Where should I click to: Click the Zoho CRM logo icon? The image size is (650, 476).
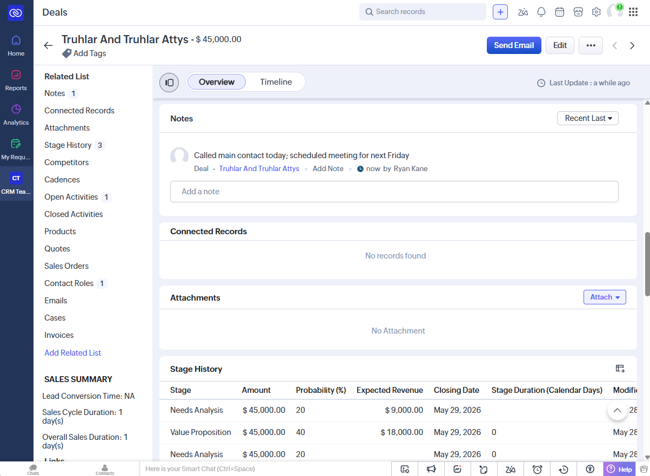(16, 13)
